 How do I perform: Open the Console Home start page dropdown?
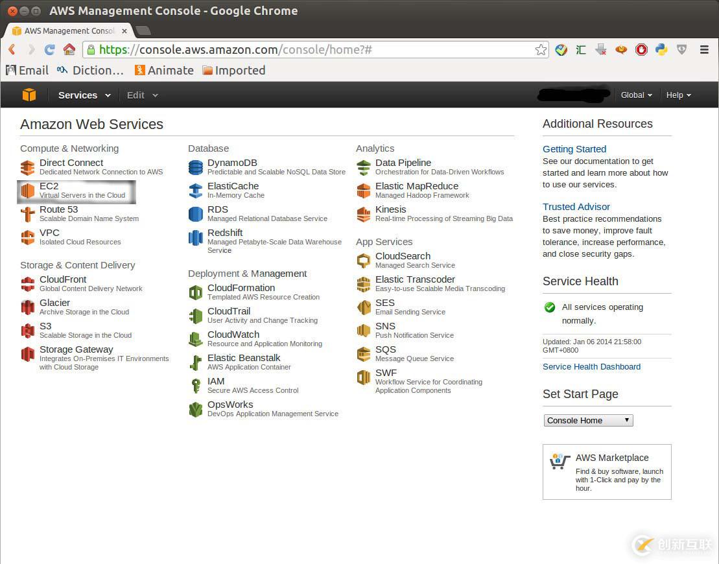pyautogui.click(x=588, y=421)
